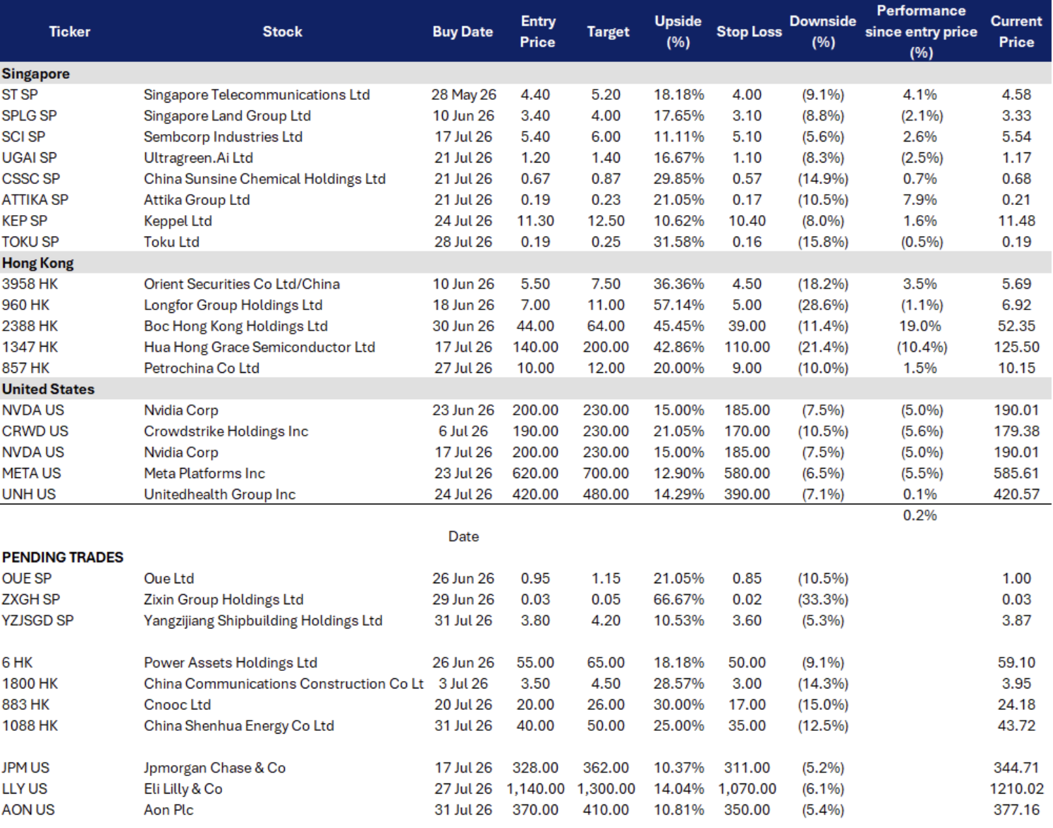
Task: Click the JPM US ticker
Action: [26, 767]
